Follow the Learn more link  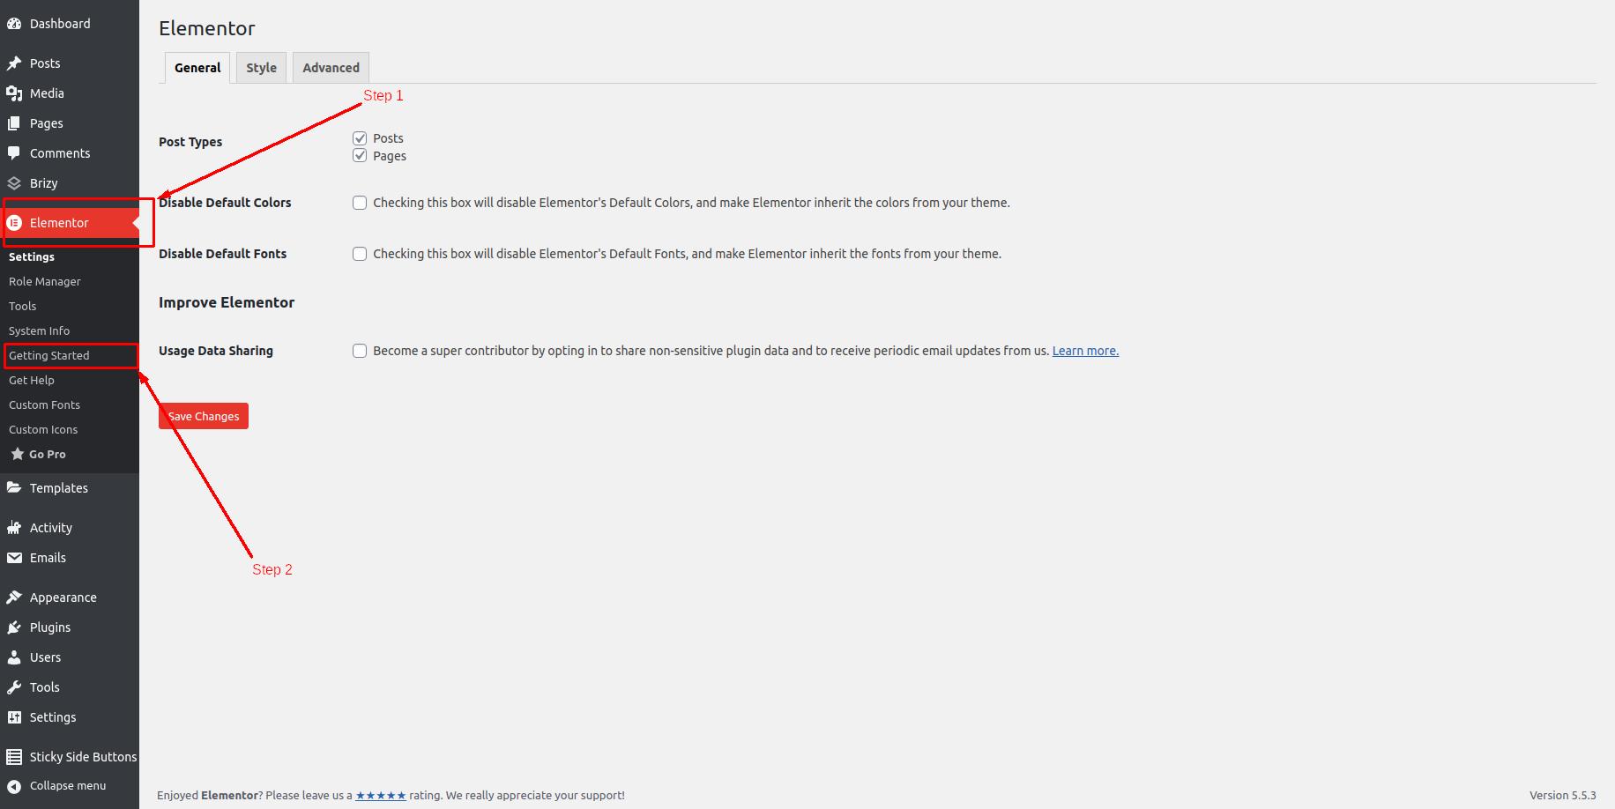point(1085,351)
